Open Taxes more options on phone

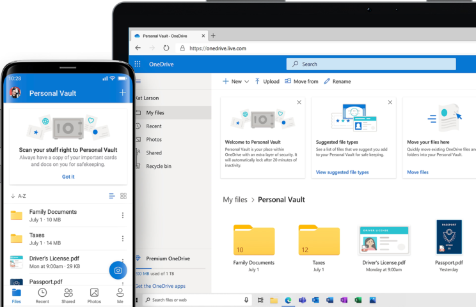coord(123,238)
